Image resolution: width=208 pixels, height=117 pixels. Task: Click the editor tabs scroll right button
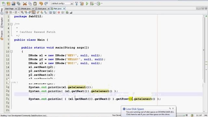pyautogui.click(x=200, y=8)
